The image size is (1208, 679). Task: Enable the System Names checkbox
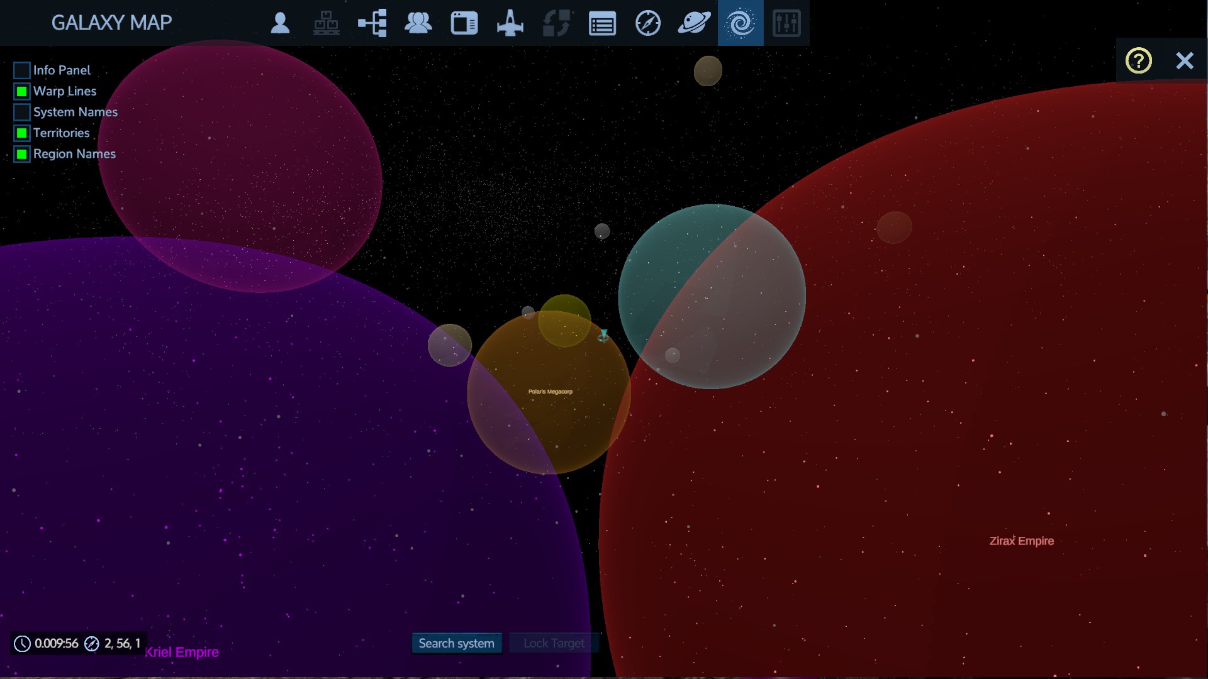(22, 112)
